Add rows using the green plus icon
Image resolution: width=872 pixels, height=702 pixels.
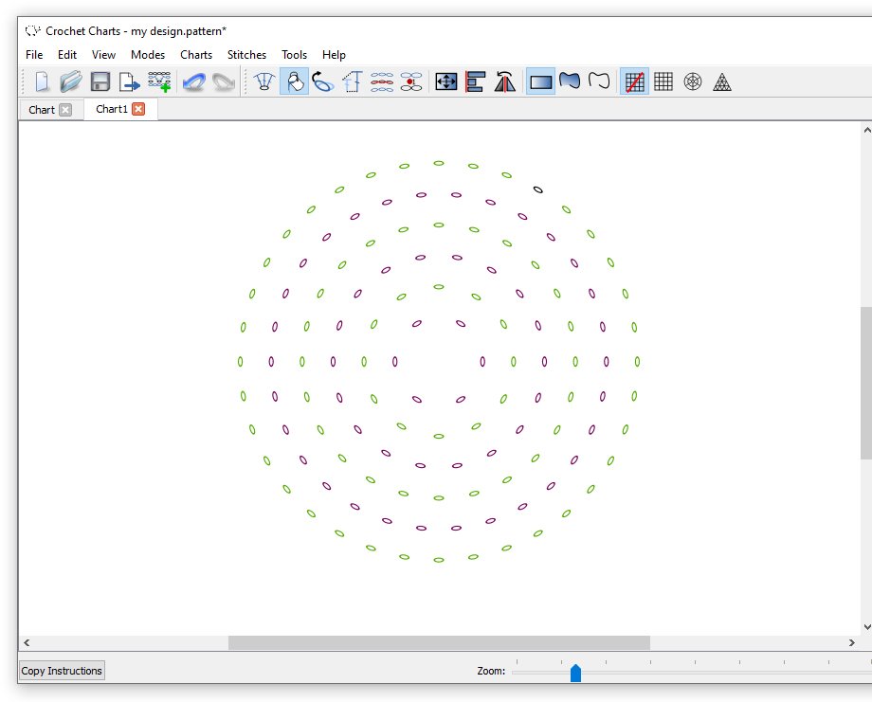159,81
